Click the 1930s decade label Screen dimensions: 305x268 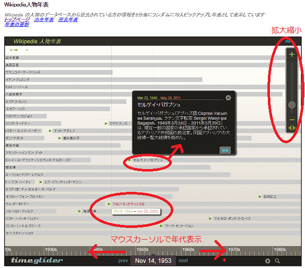[x=51, y=249]
